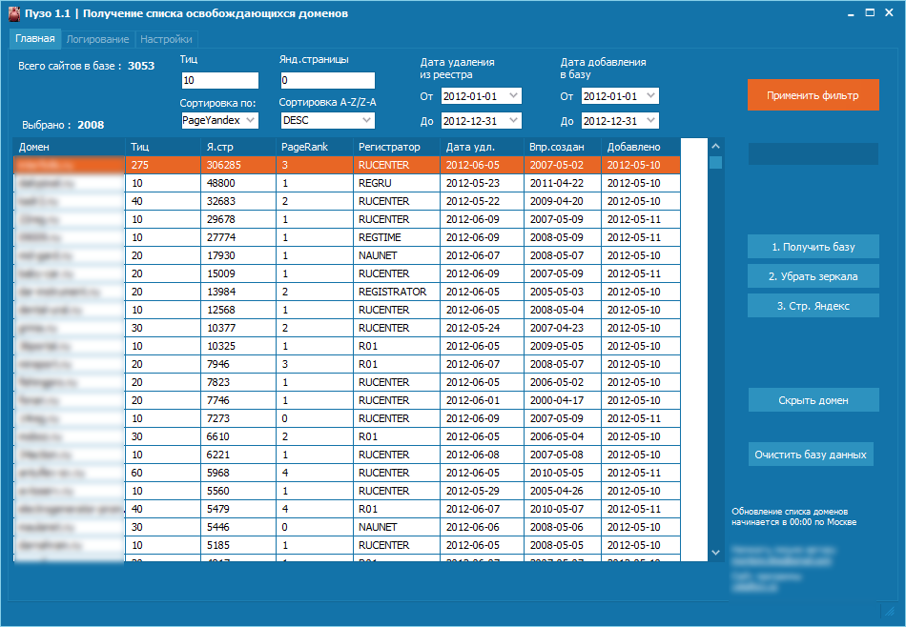Open the added-to-base До date dropdown

pyautogui.click(x=620, y=121)
